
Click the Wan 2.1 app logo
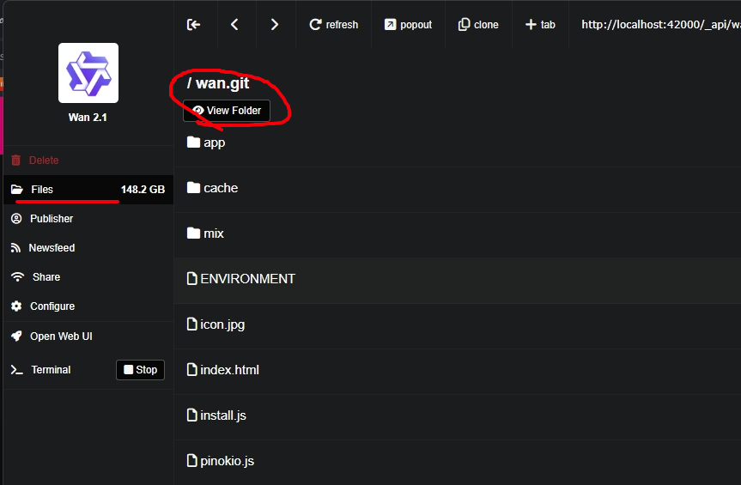[x=88, y=73]
